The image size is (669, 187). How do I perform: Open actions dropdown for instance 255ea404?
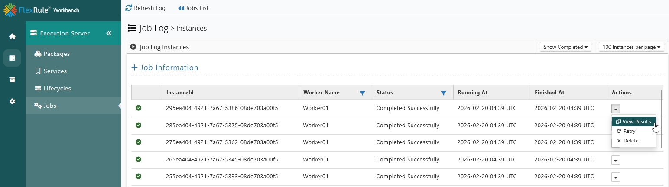tap(616, 177)
